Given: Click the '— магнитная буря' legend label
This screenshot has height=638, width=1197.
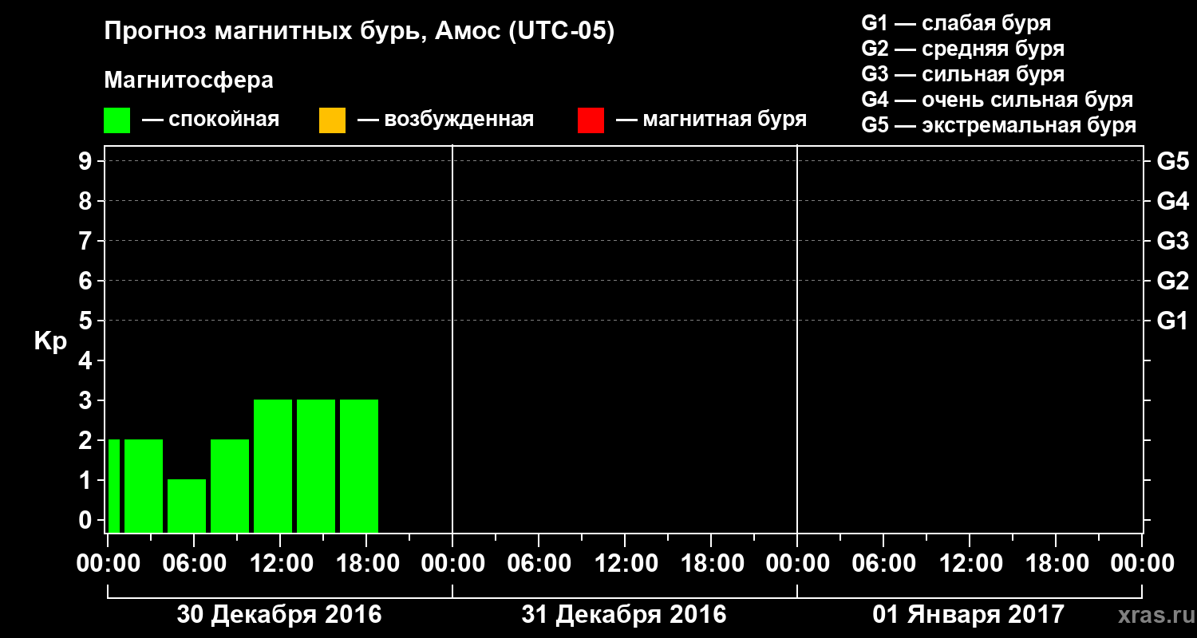Looking at the screenshot, I should (712, 120).
